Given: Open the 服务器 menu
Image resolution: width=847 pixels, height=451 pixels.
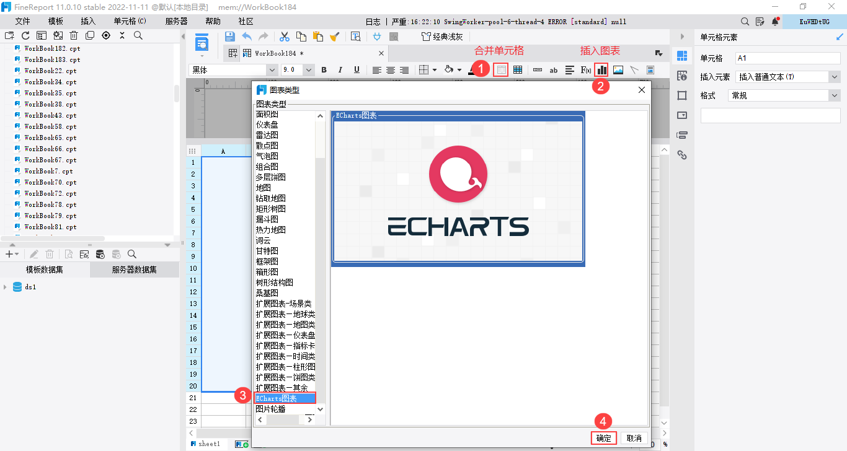Looking at the screenshot, I should pyautogui.click(x=176, y=21).
